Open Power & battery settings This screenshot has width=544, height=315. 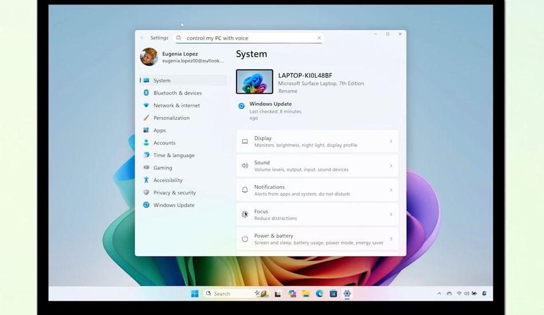tap(317, 239)
